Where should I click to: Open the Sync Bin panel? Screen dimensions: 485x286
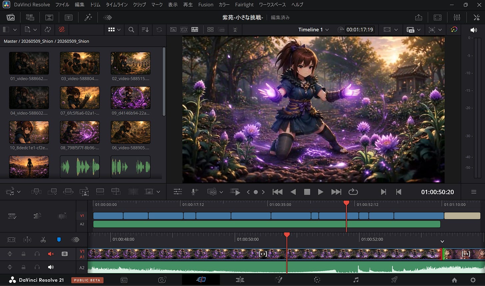click(x=30, y=17)
